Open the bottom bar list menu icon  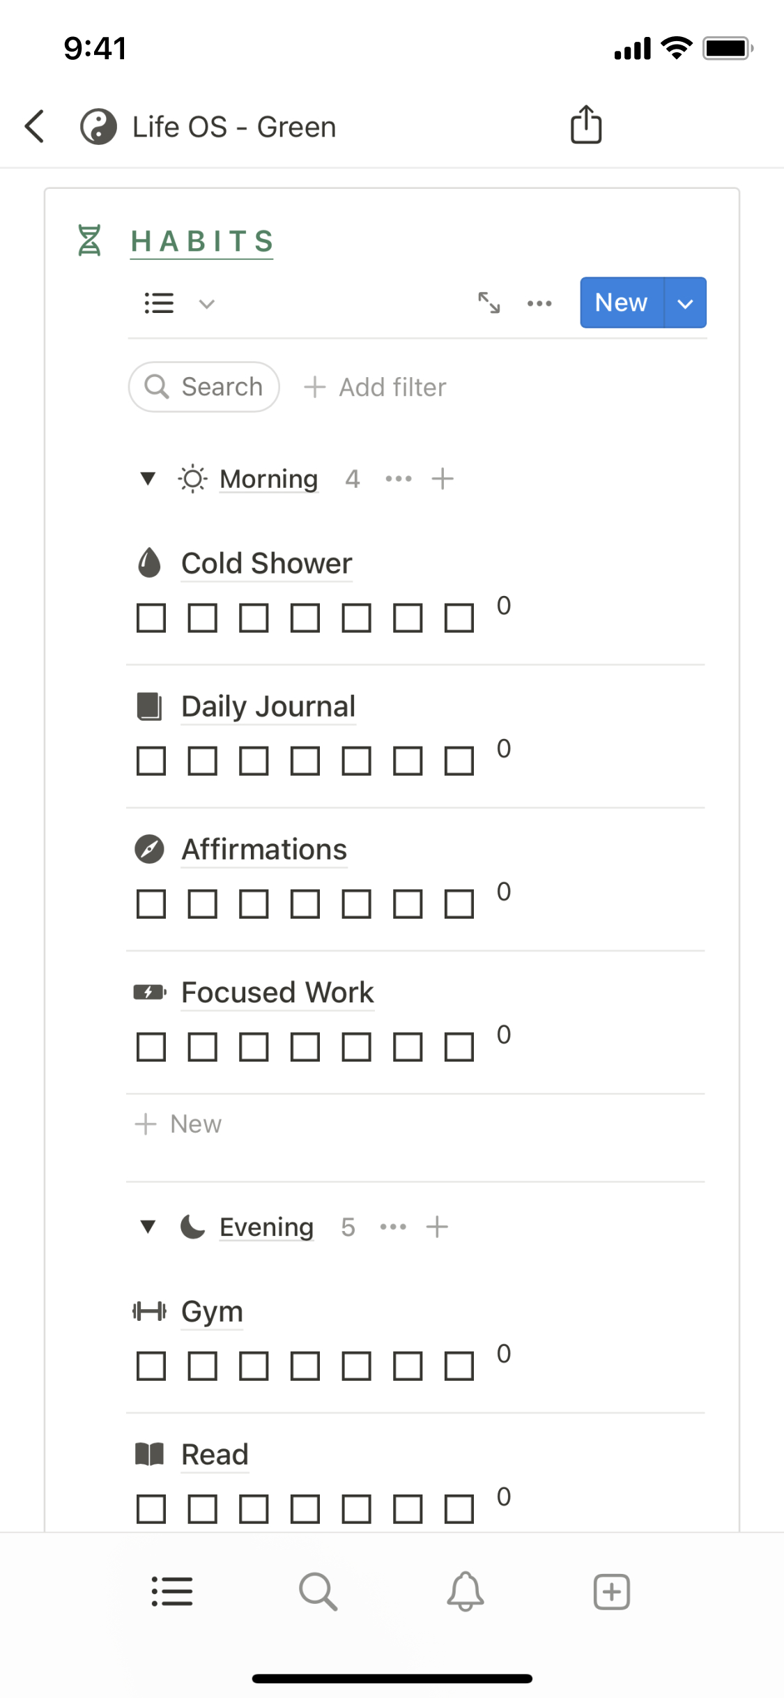[x=171, y=1591]
